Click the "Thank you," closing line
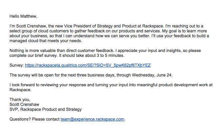223x134 pixels. pyautogui.click(x=20, y=100)
